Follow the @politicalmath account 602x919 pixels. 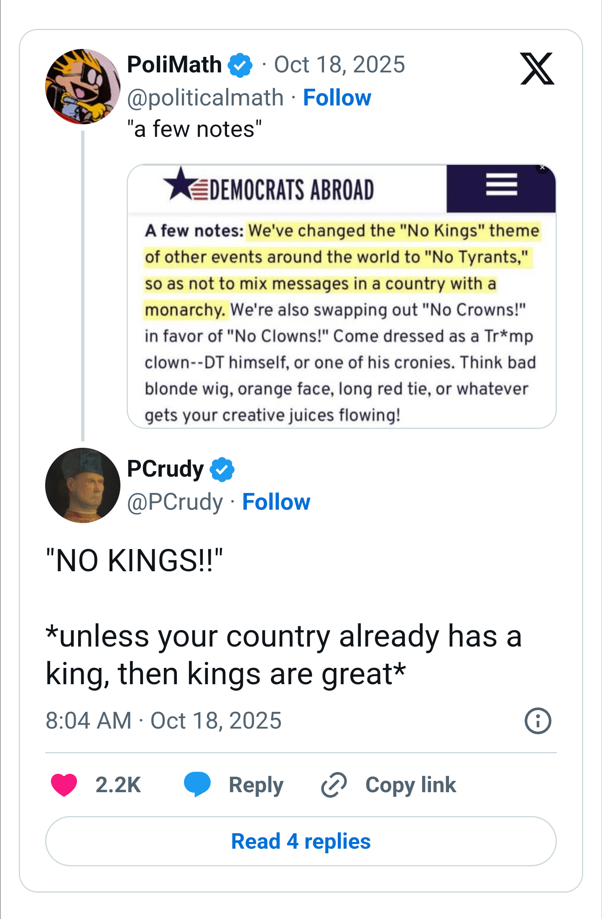tap(337, 98)
